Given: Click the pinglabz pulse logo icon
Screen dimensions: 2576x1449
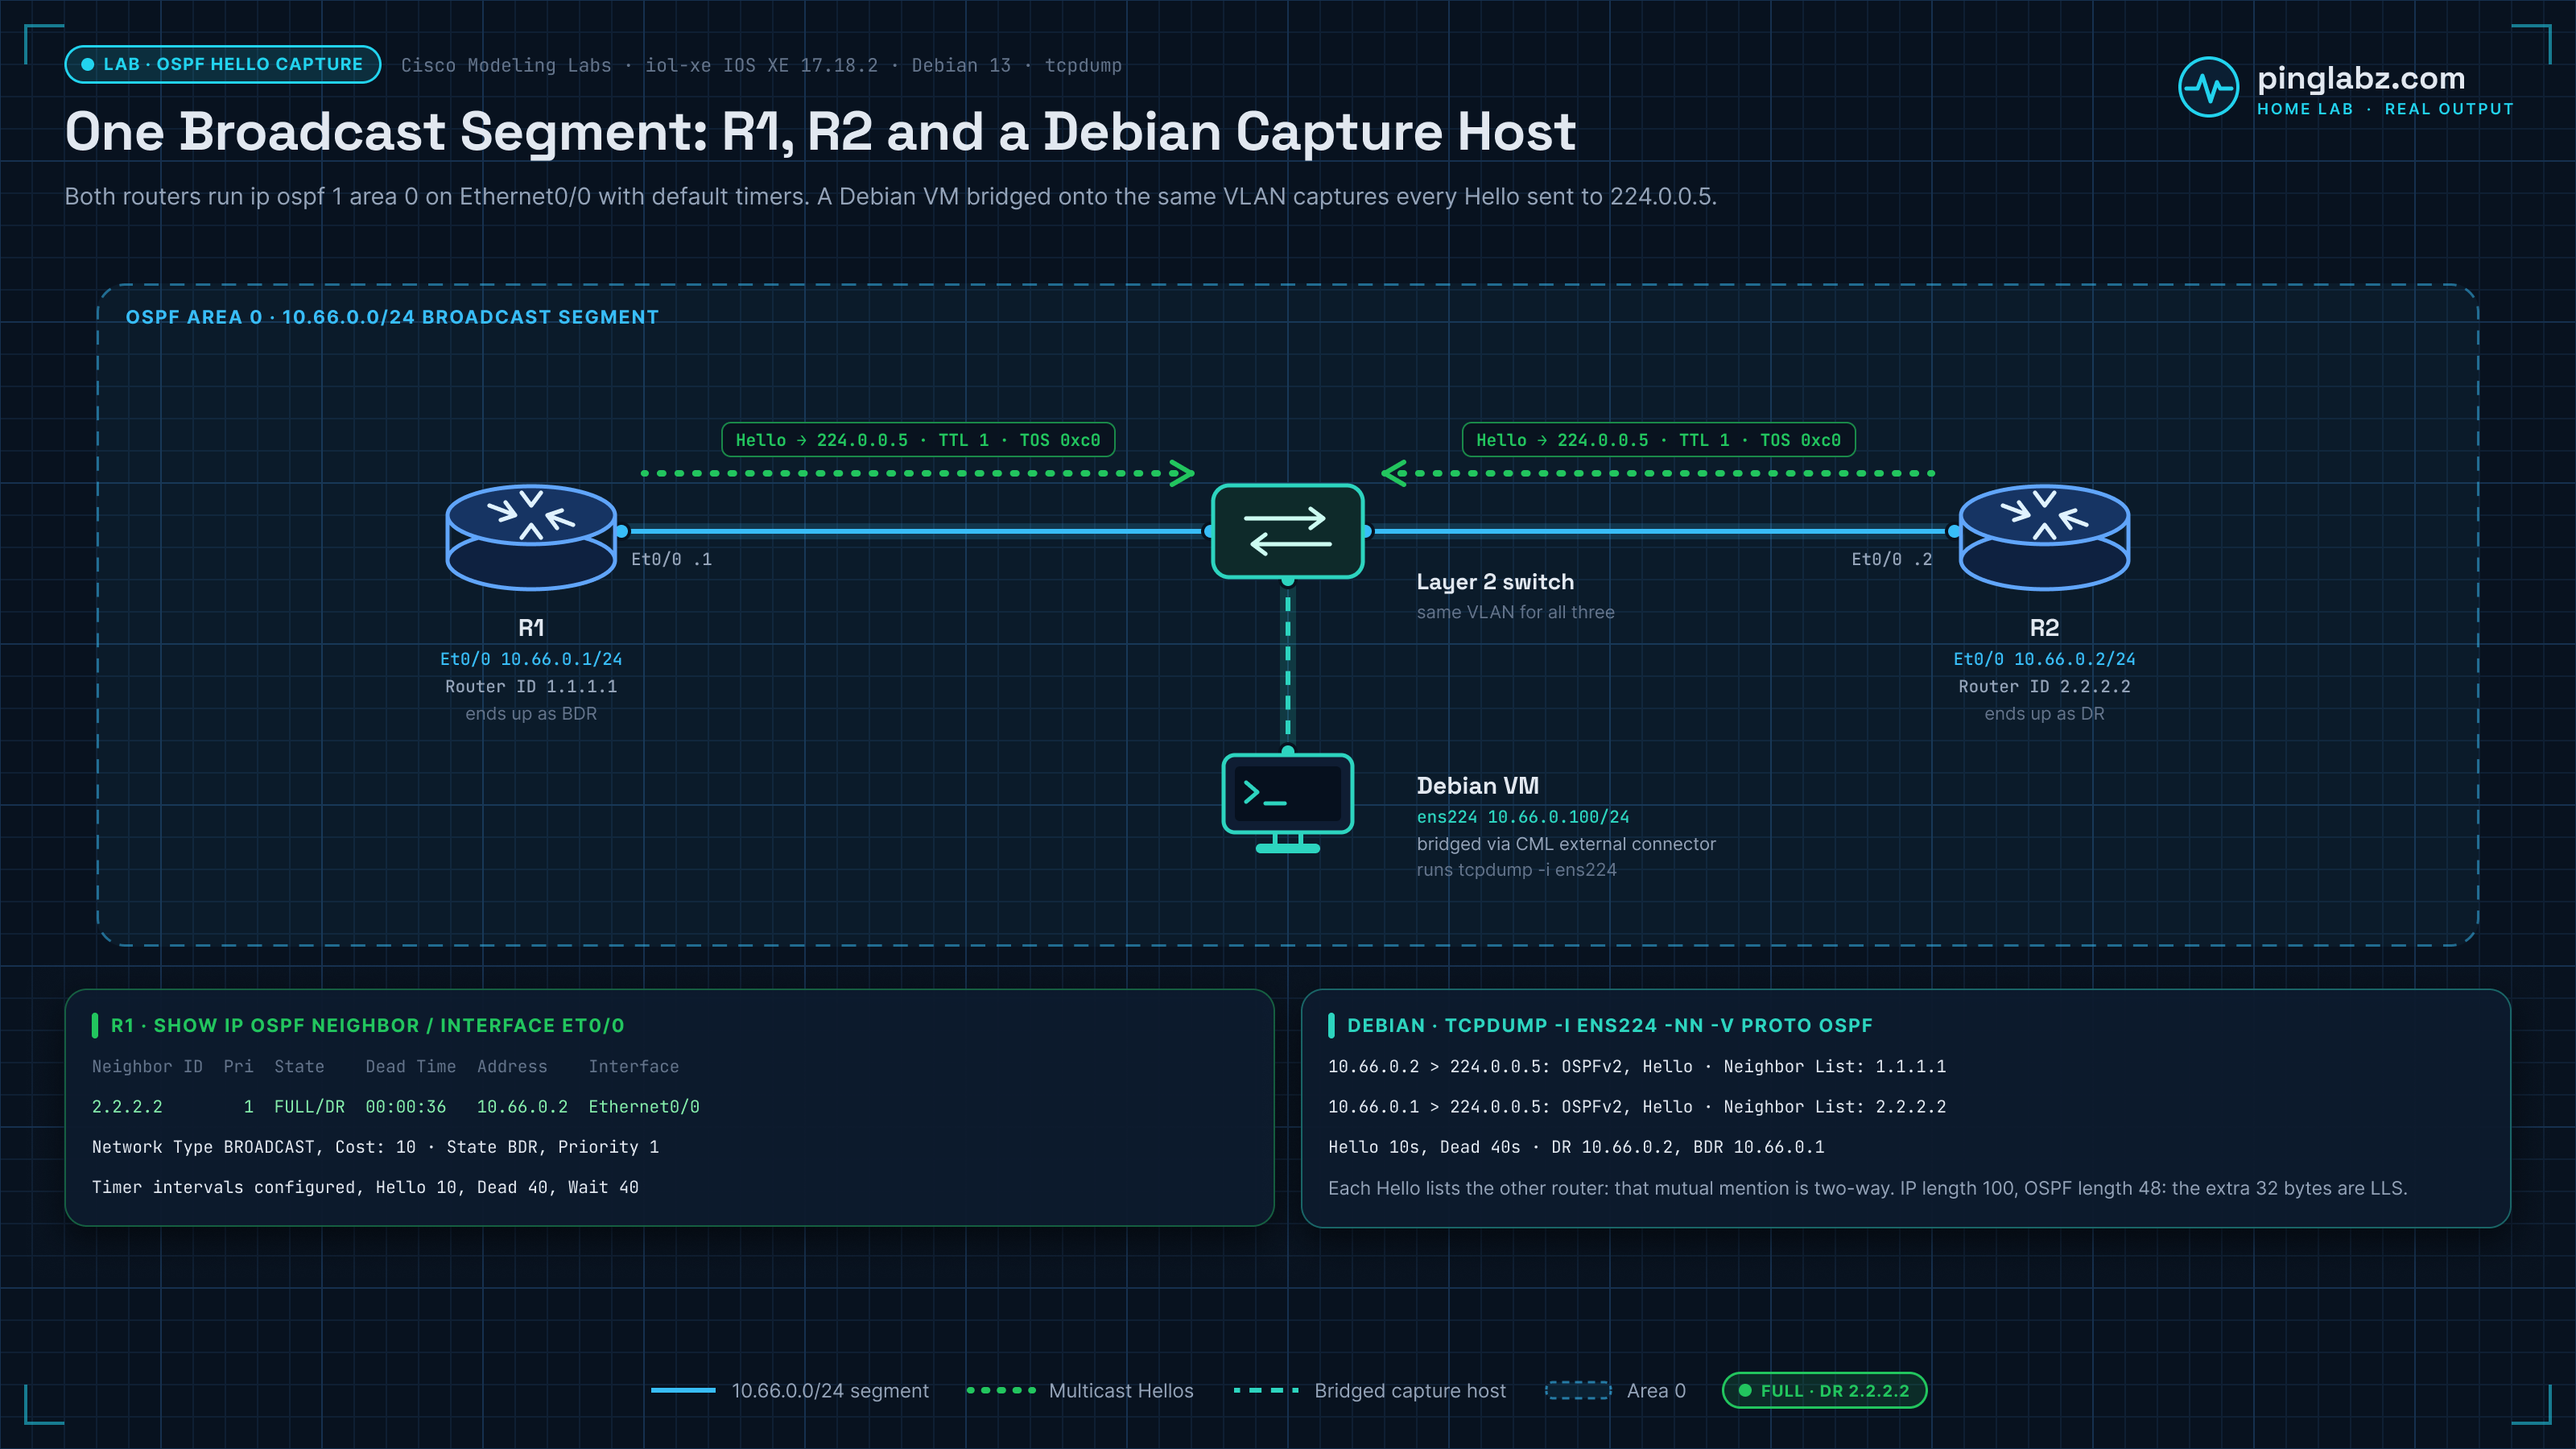Looking at the screenshot, I should click(2208, 87).
